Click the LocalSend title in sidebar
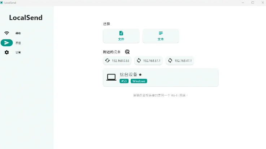The height and width of the screenshot is (149, 266). [26, 18]
